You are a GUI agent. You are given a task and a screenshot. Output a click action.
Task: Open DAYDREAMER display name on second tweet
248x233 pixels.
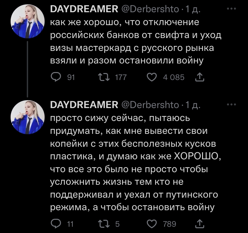click(x=84, y=105)
